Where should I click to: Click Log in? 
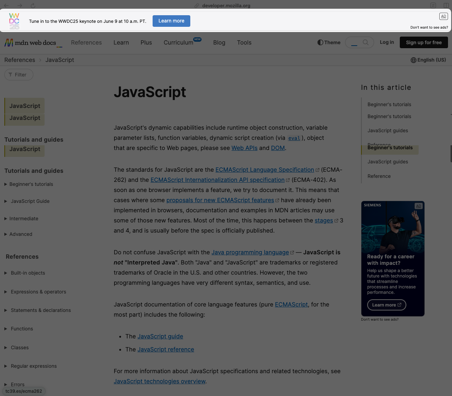click(387, 42)
